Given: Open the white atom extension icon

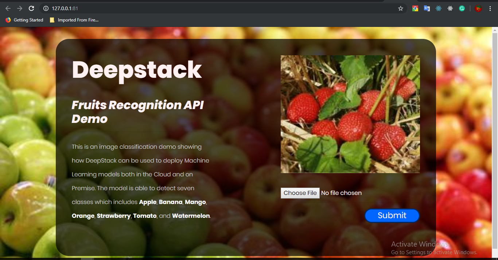Looking at the screenshot, I should (x=450, y=8).
